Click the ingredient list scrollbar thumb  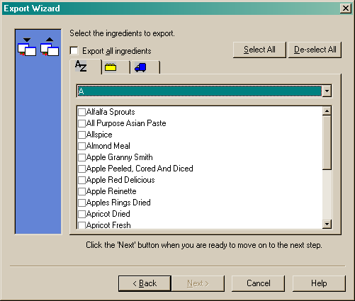coord(327,142)
